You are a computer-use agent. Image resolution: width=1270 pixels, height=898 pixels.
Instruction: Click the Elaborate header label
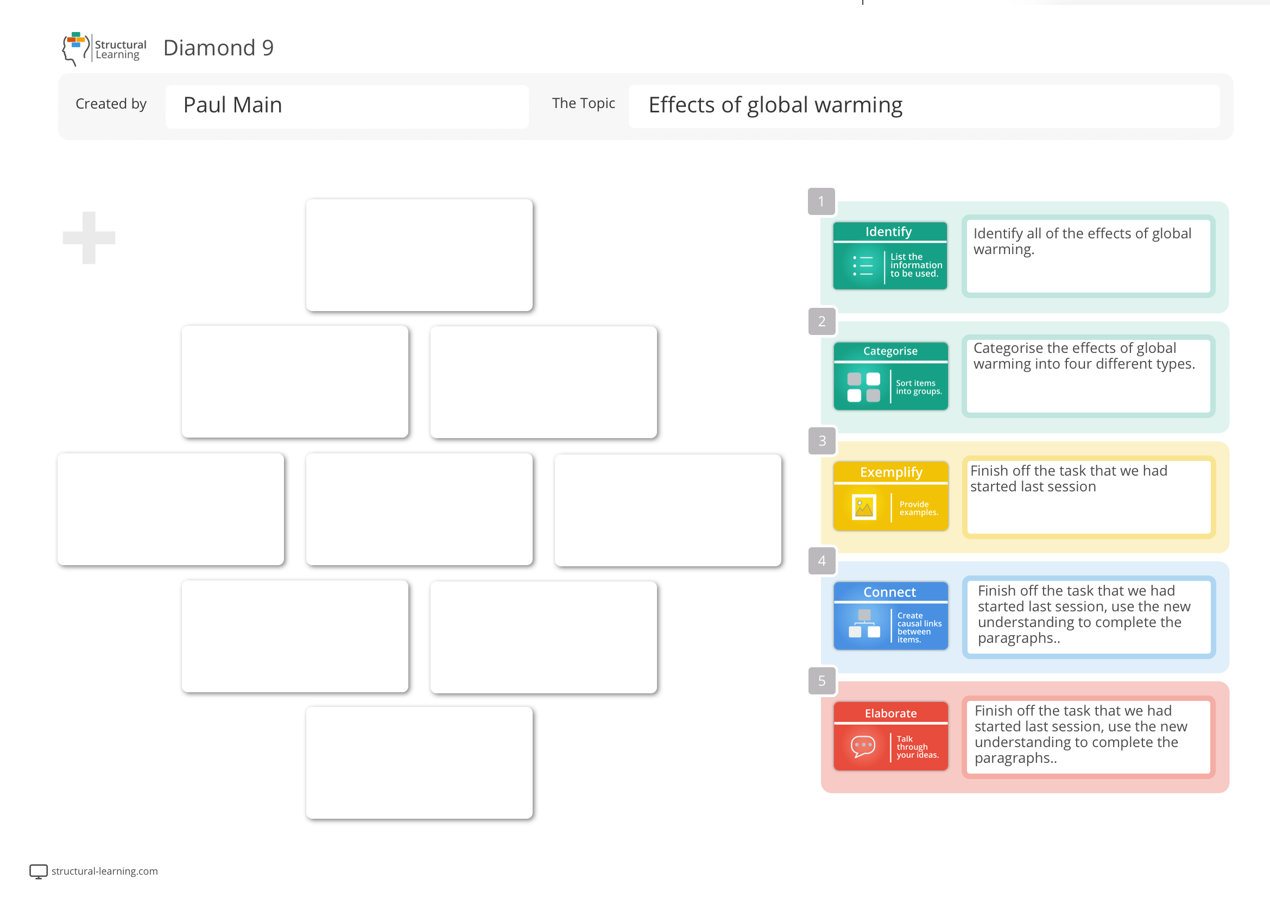point(890,713)
